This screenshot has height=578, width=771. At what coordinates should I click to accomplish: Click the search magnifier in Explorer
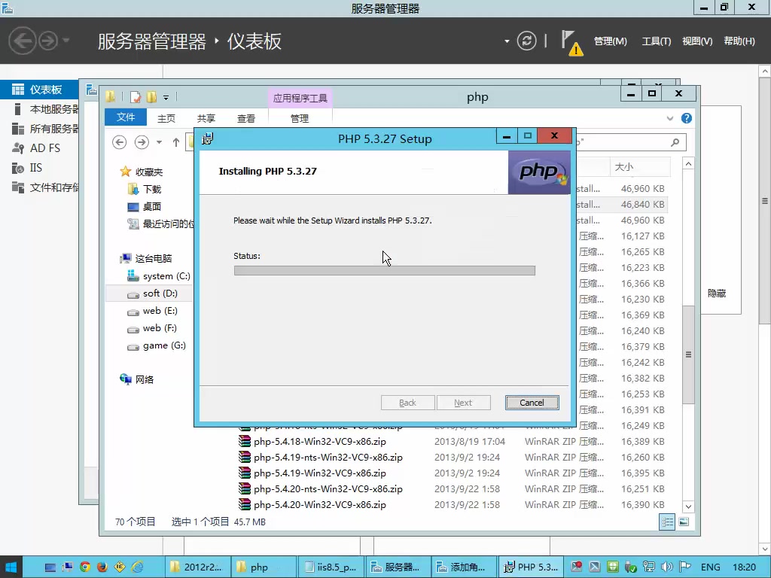(675, 142)
